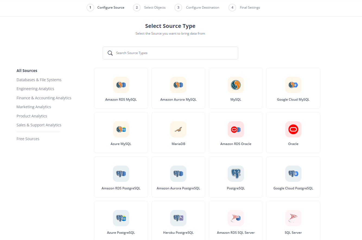Image resolution: width=362 pixels, height=240 pixels.
Task: Select the Amazon RDS MySQL source icon
Action: click(121, 85)
